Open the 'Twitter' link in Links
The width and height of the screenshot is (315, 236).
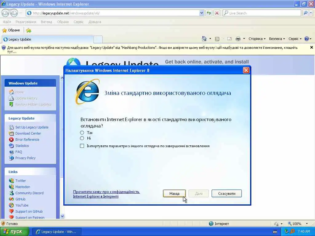pos(21,181)
